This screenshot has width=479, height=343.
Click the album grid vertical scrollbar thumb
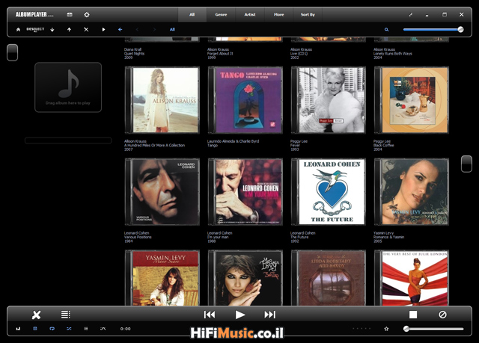[x=466, y=164]
